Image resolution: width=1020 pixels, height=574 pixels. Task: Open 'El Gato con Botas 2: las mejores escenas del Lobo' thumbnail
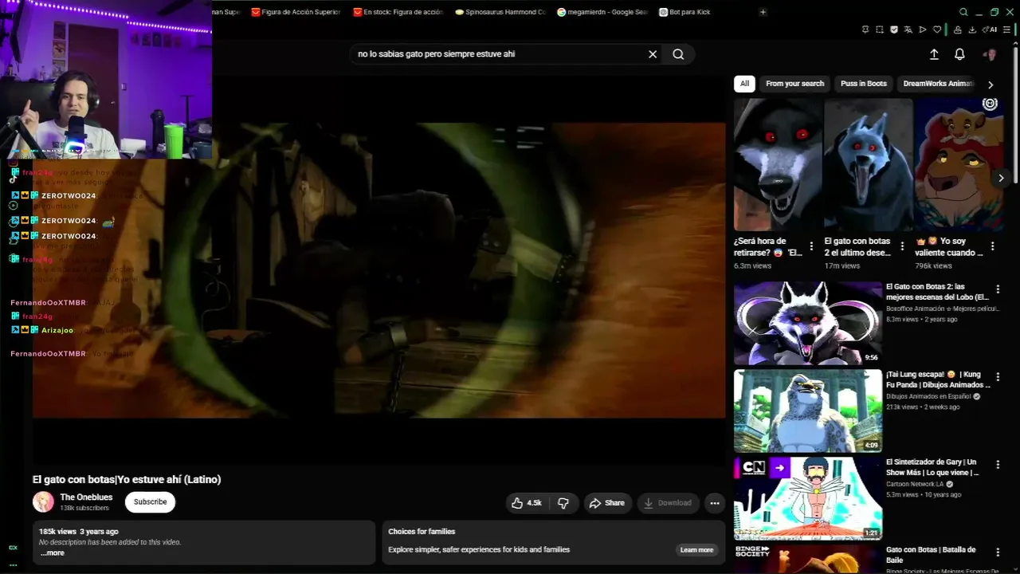(x=808, y=323)
